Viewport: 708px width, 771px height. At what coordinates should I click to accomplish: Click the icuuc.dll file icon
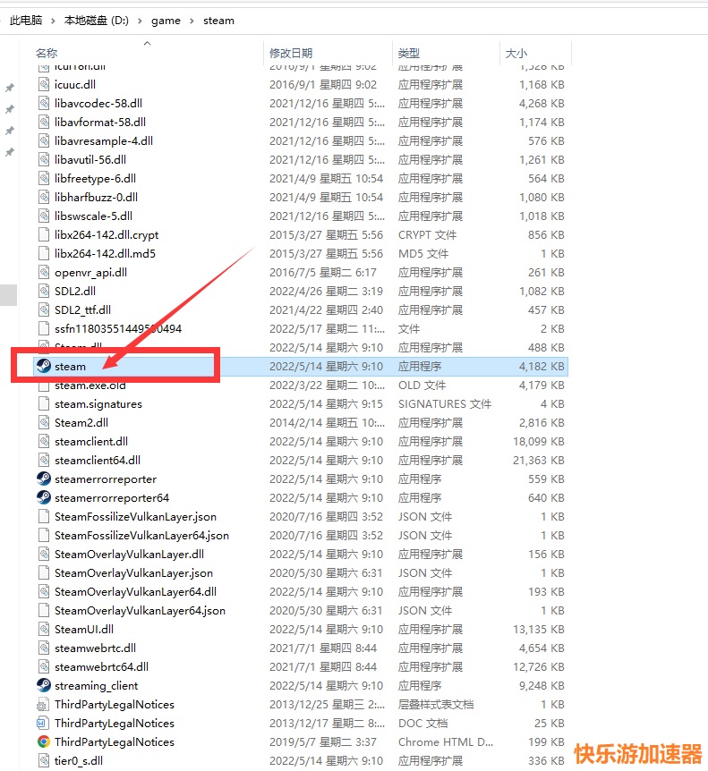(x=44, y=84)
